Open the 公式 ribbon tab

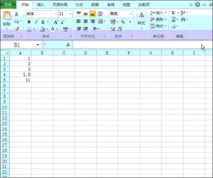click(79, 5)
